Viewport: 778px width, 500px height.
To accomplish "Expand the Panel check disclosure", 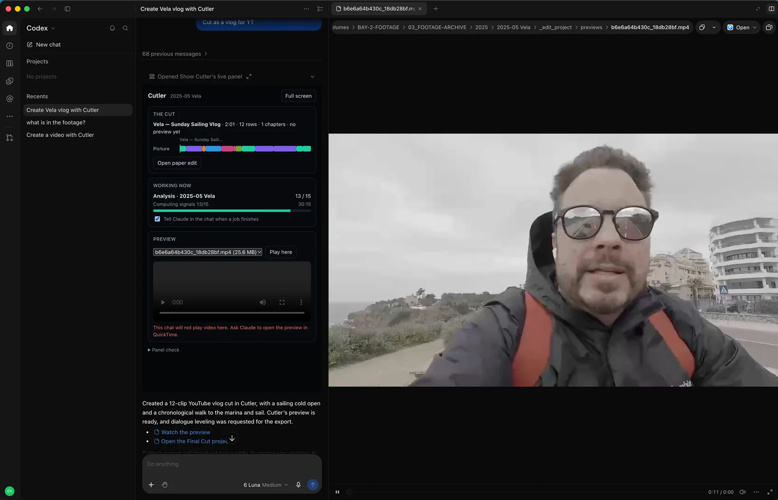I will coord(163,350).
